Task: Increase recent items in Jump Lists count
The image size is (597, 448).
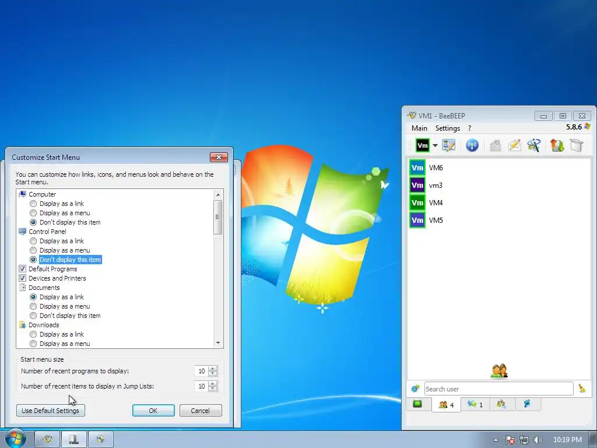Action: (x=213, y=384)
